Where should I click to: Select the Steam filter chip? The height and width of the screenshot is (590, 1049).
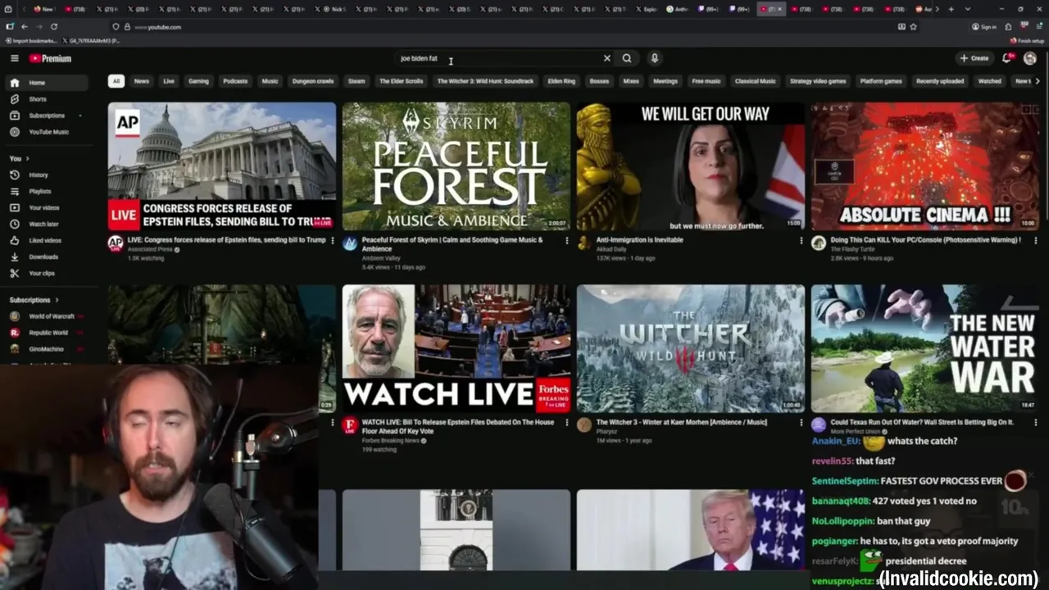(356, 81)
